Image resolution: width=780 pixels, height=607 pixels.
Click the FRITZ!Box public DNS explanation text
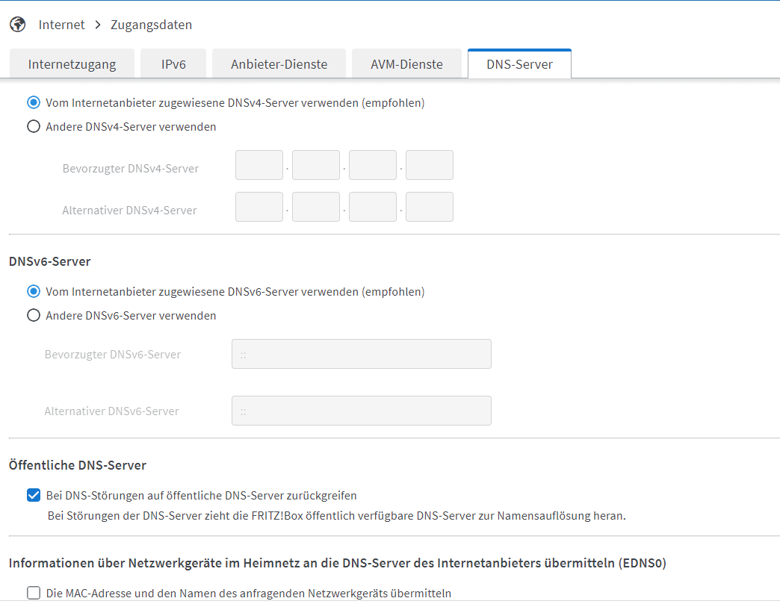pyautogui.click(x=337, y=516)
